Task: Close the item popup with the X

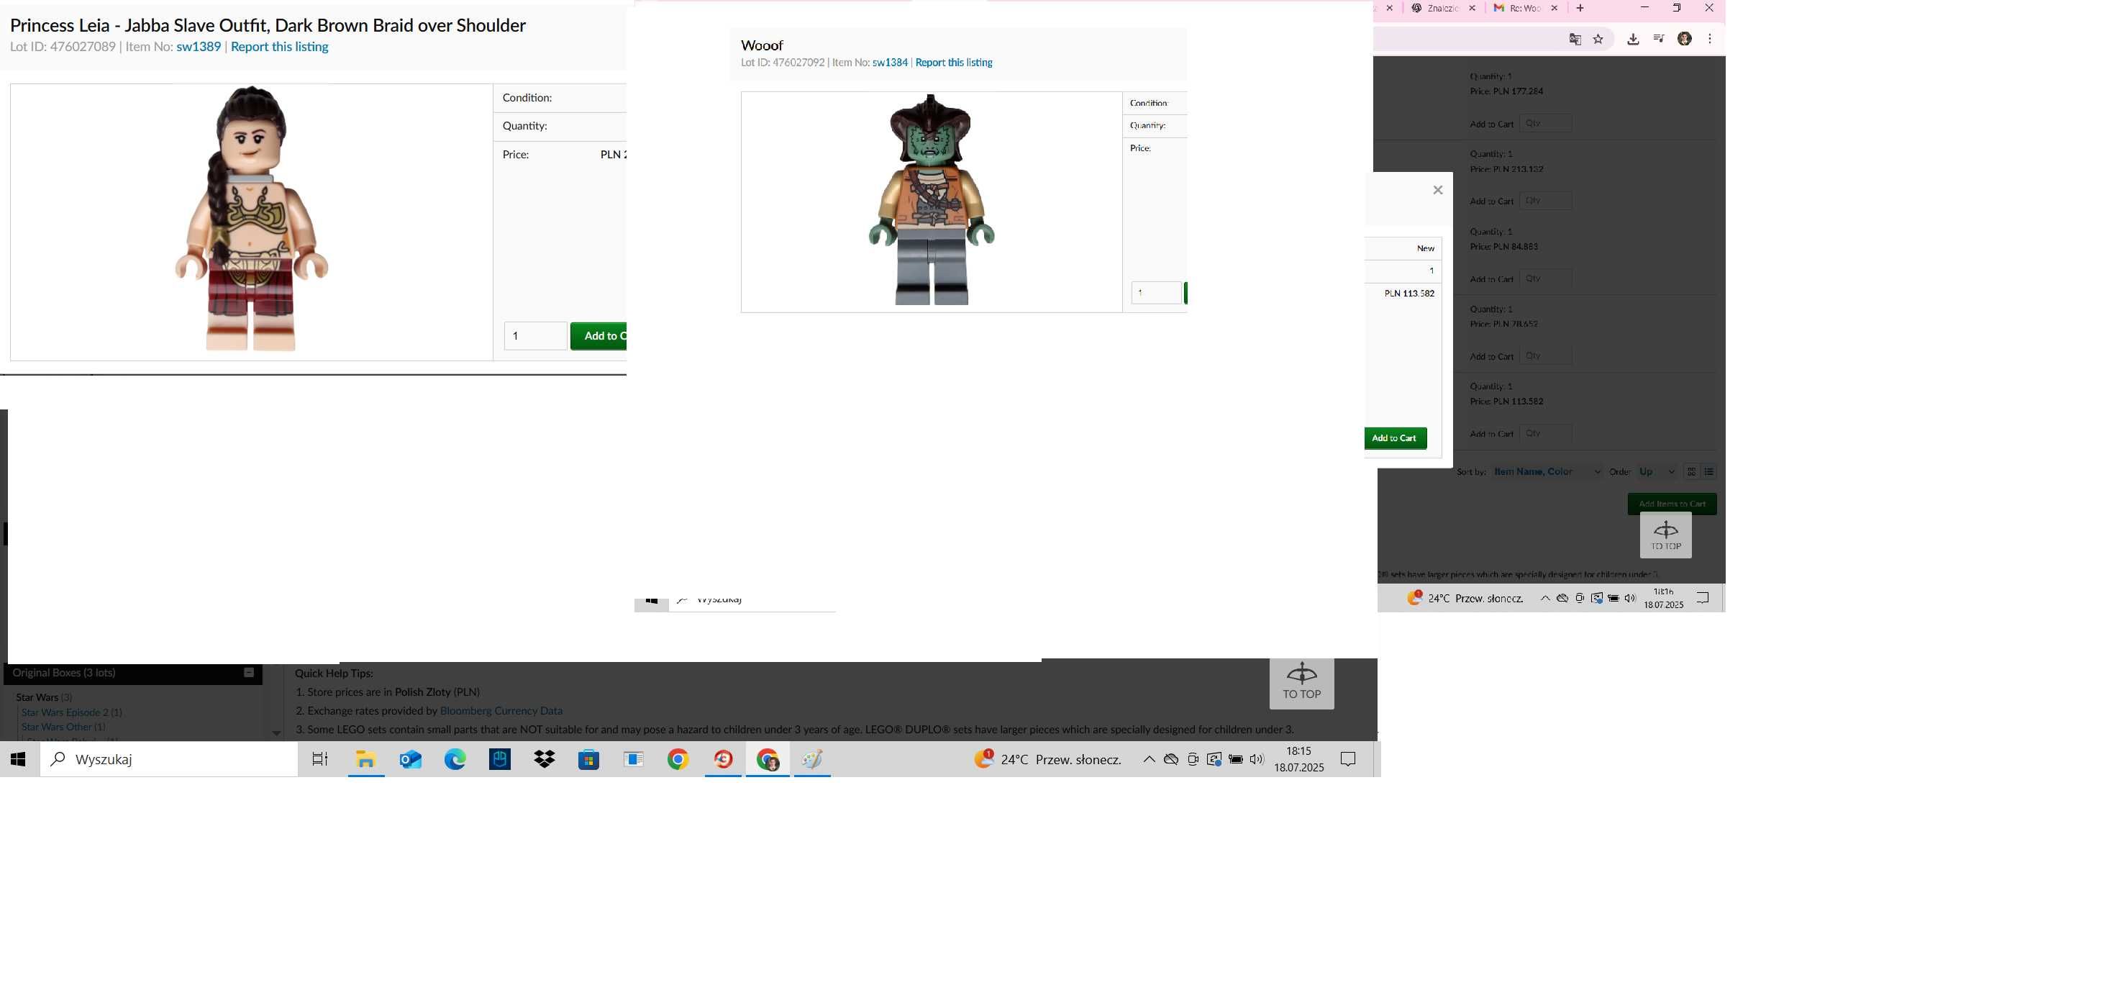Action: pos(1437,190)
